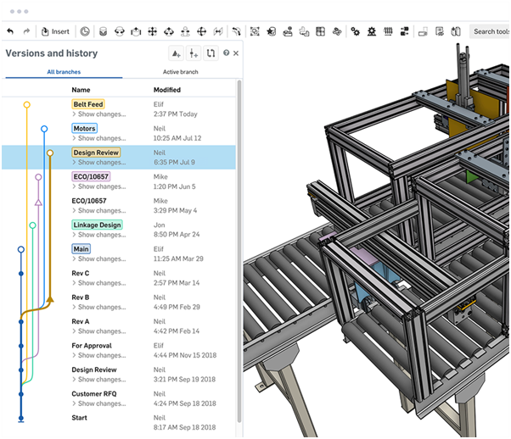511x439 pixels.
Task: Select the ECO/10657 purple branch label
Action: pos(91,176)
